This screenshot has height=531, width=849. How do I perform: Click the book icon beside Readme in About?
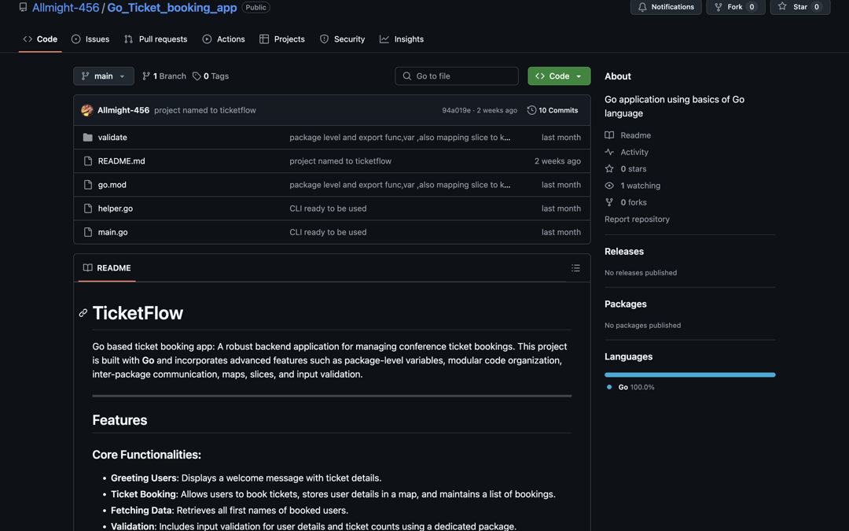609,135
